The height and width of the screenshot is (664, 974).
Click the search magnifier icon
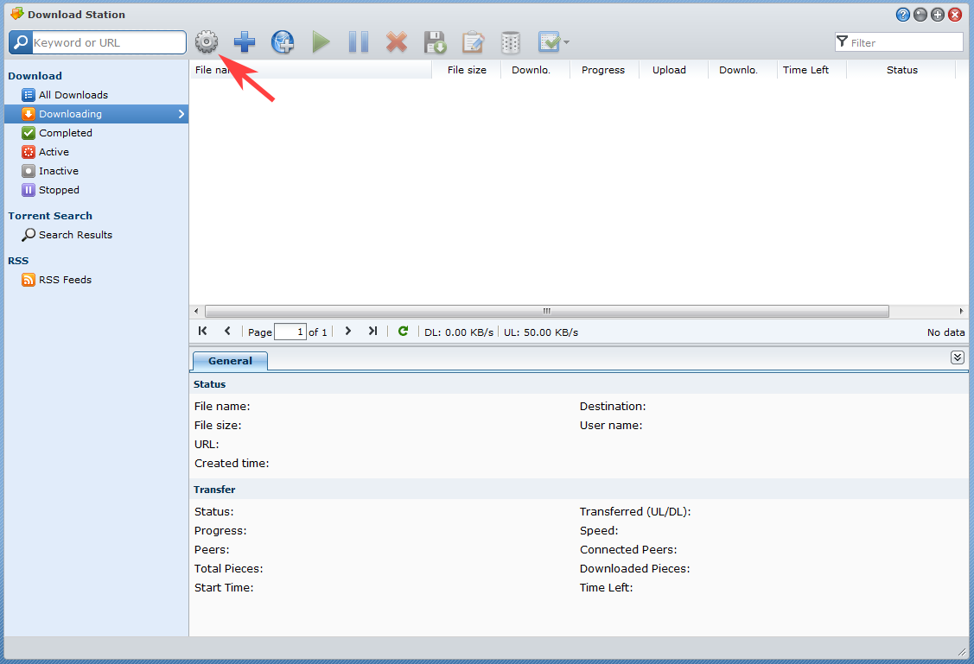click(x=21, y=42)
